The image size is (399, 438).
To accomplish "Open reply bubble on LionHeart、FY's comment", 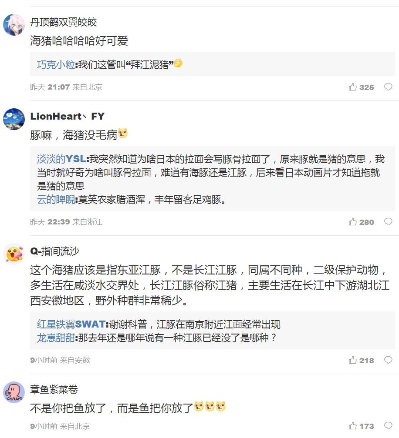I will point(388,222).
